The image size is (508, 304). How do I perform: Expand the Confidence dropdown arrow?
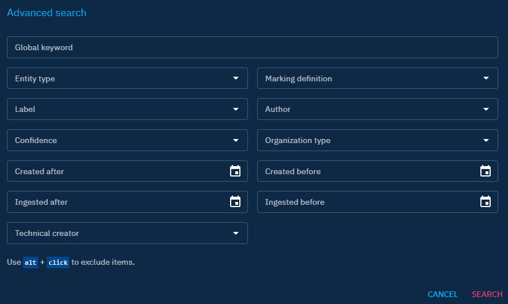click(236, 140)
